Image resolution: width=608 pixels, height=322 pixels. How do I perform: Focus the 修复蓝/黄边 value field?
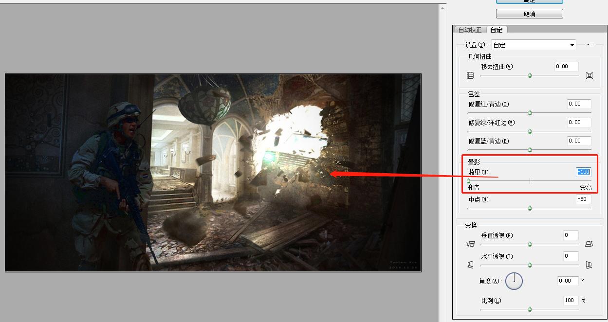coord(579,141)
